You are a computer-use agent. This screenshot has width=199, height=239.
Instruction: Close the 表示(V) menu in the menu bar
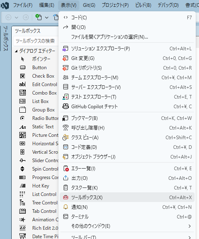[x=68, y=5]
